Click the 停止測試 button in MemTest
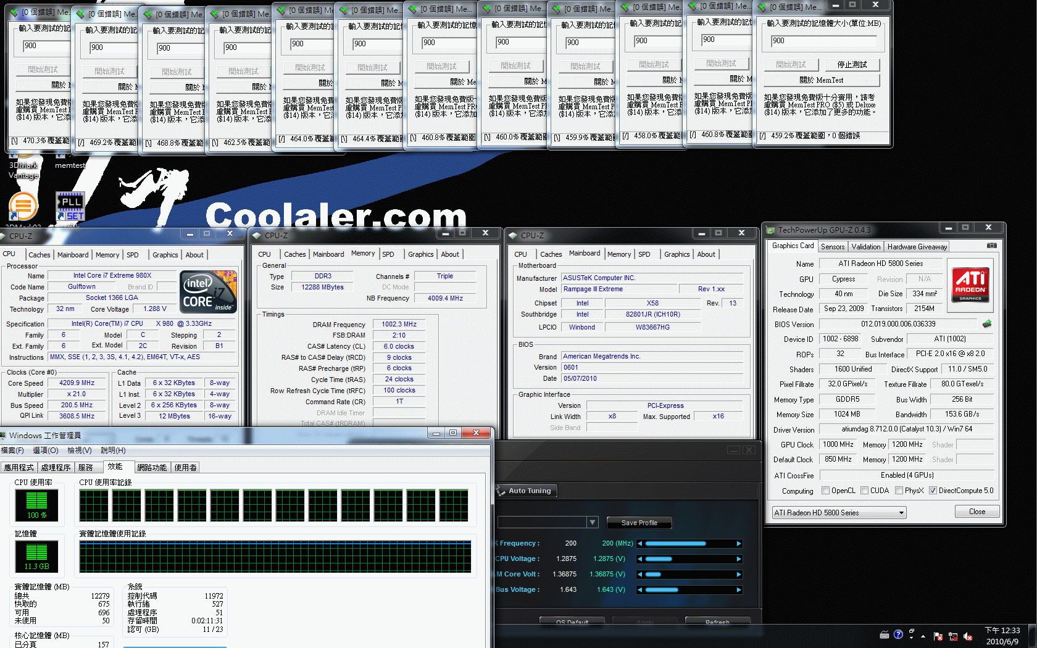Viewport: 1037px width, 648px height. (x=852, y=64)
